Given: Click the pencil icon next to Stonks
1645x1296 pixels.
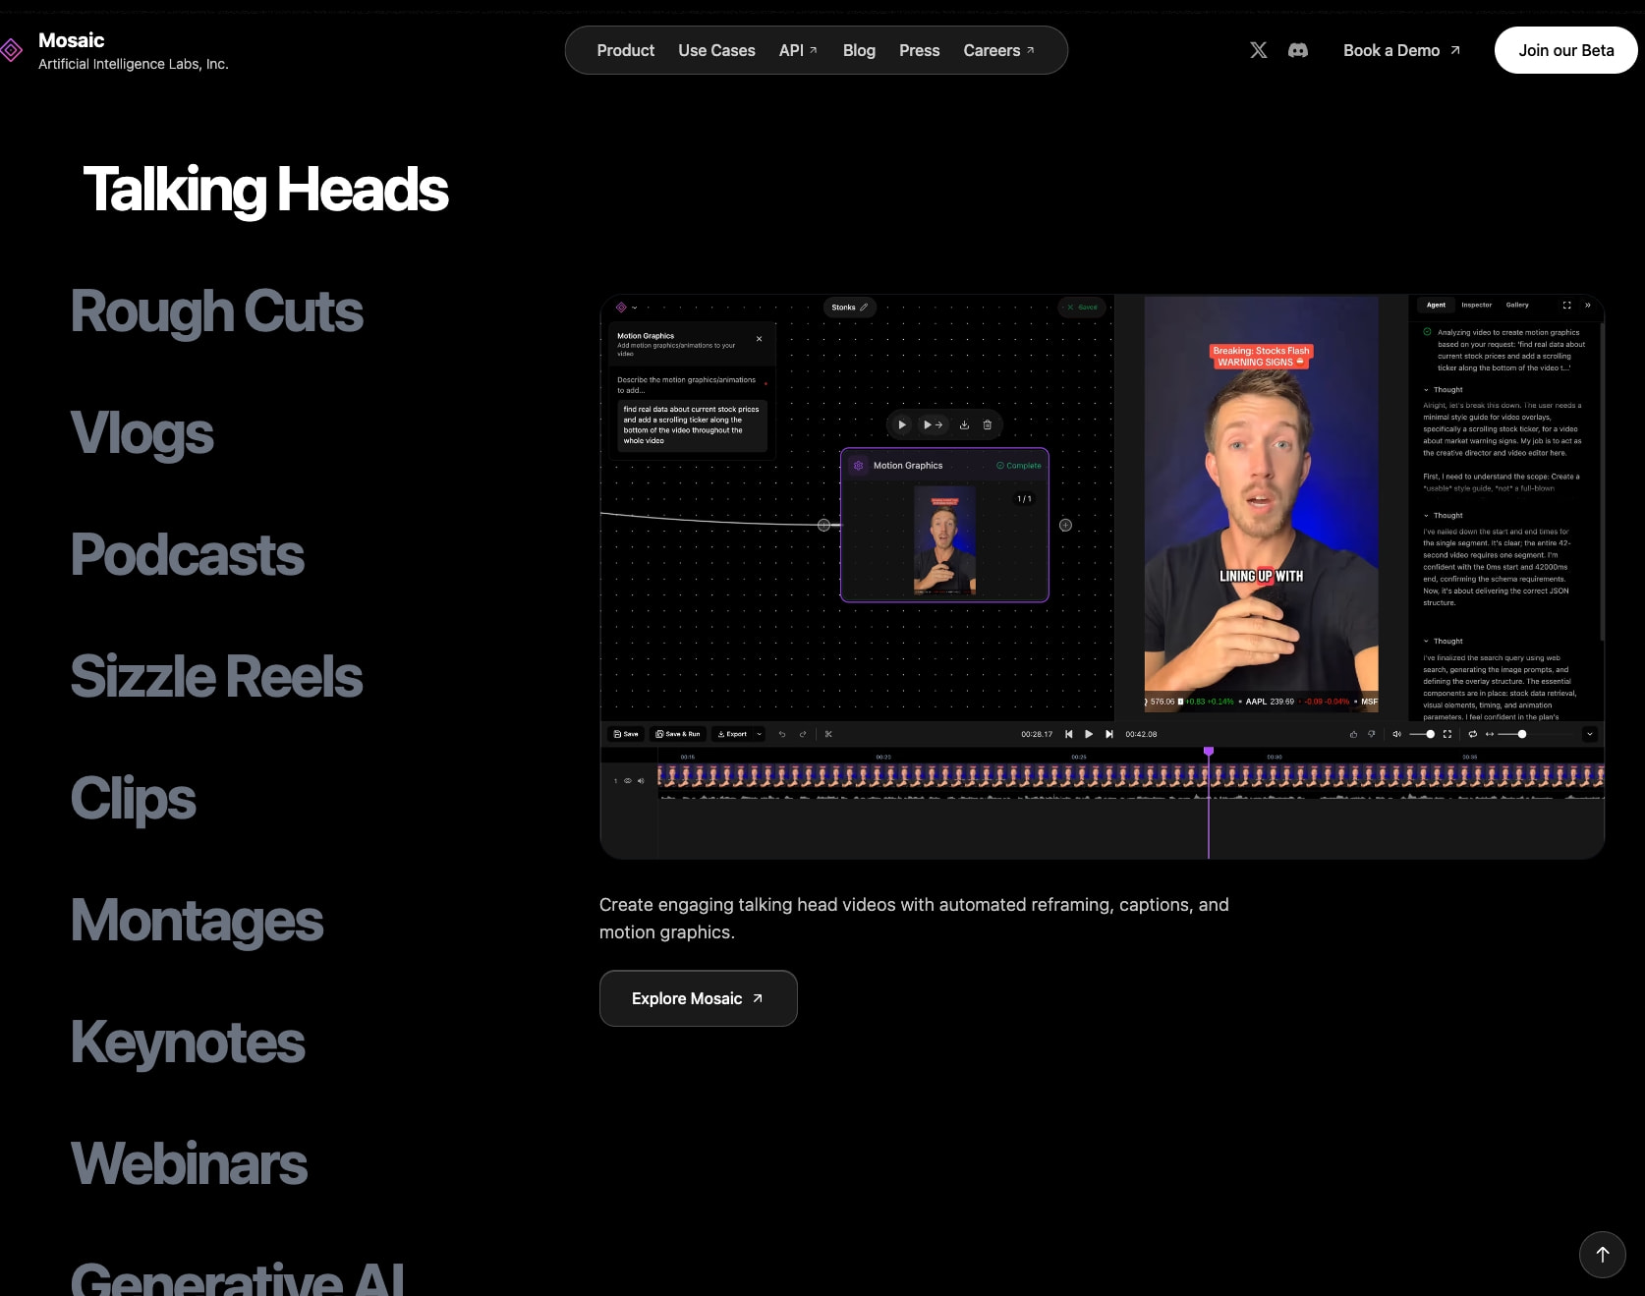Looking at the screenshot, I should pos(864,308).
